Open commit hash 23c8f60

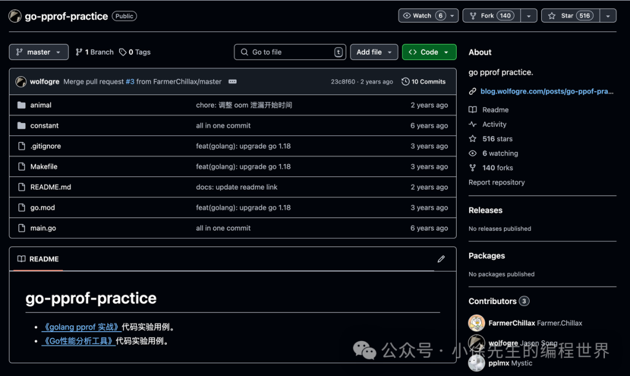[x=343, y=82]
